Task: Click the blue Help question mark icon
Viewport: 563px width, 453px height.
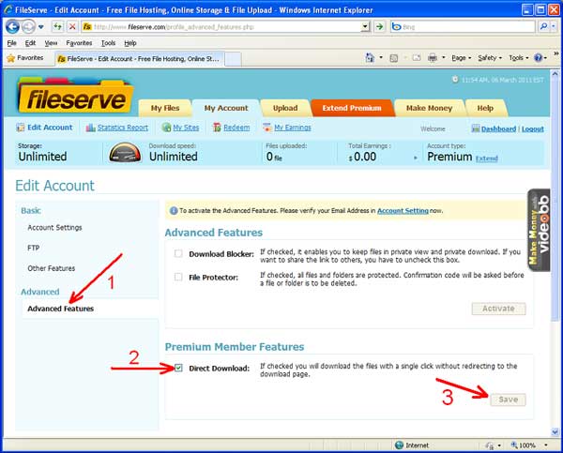Action: click(x=538, y=58)
